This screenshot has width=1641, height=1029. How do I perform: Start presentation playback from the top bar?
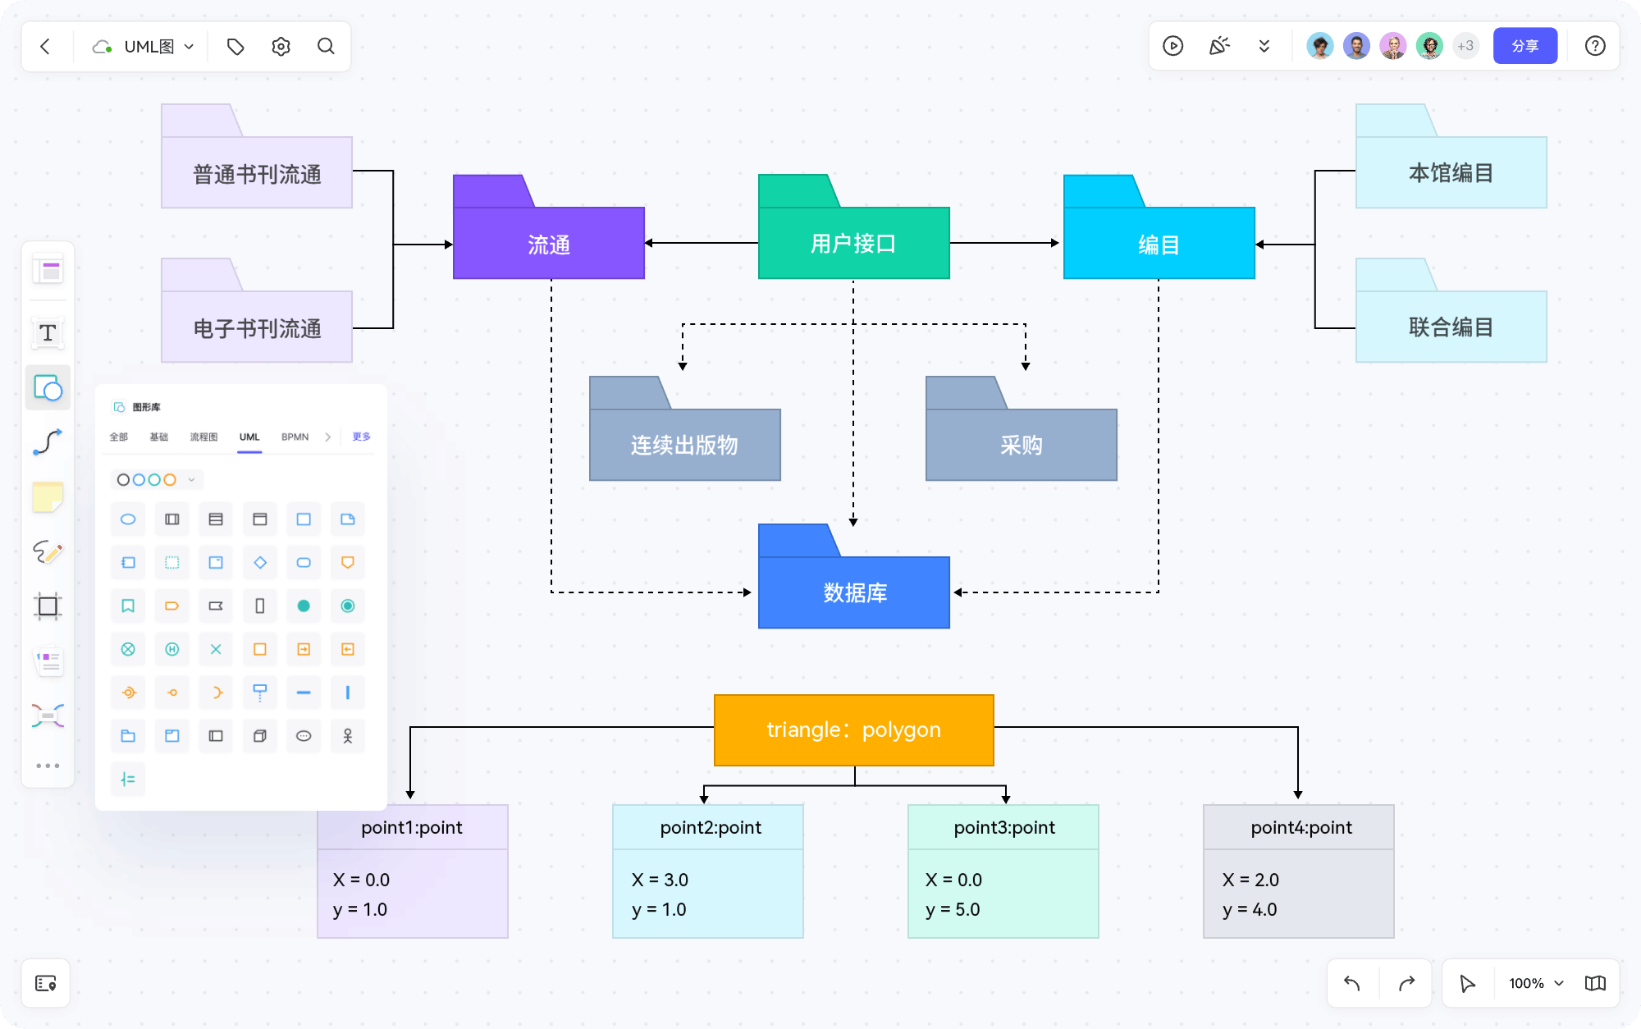(x=1172, y=46)
